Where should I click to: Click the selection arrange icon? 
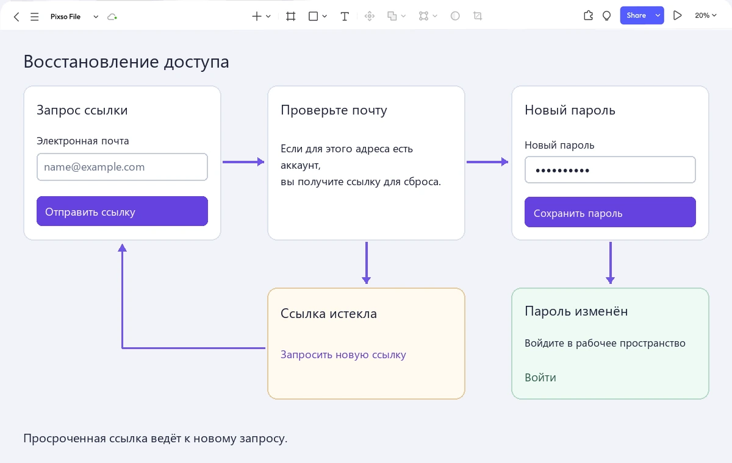coord(424,16)
